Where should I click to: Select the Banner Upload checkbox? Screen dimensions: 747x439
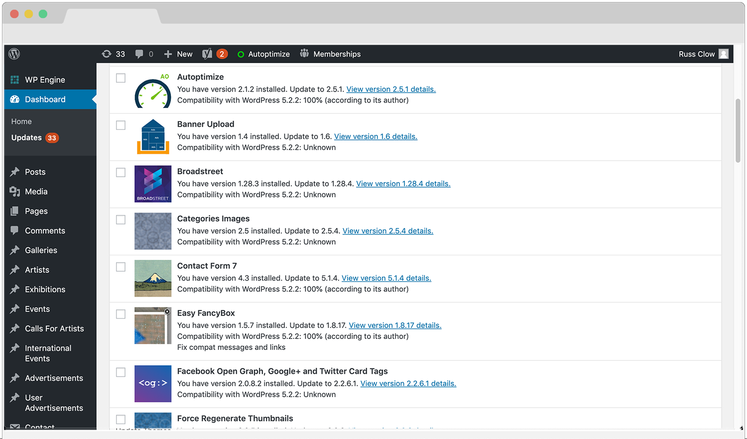(x=121, y=125)
